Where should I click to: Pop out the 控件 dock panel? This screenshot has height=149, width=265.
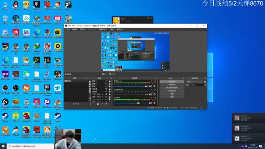pyautogui.click(x=183, y=78)
